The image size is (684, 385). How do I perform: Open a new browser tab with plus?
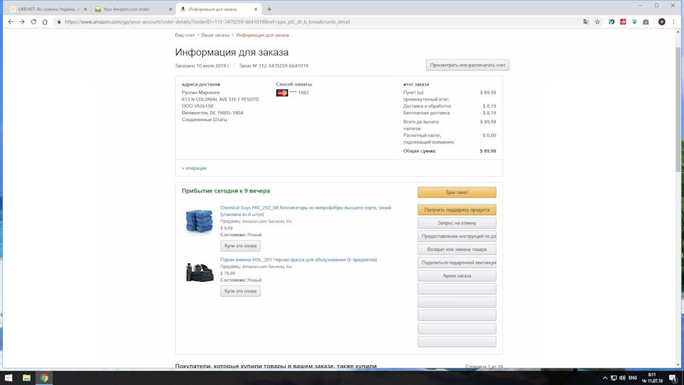point(269,9)
